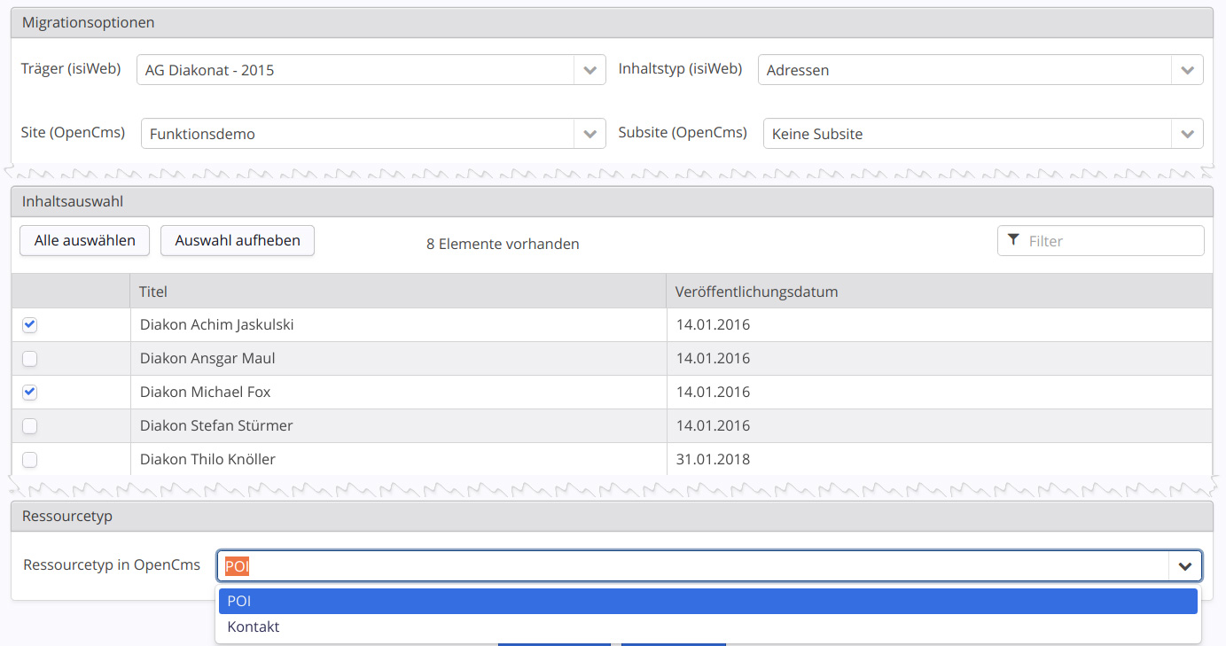Click the Auswahl aufheben button
The height and width of the screenshot is (646, 1226).
coord(238,240)
